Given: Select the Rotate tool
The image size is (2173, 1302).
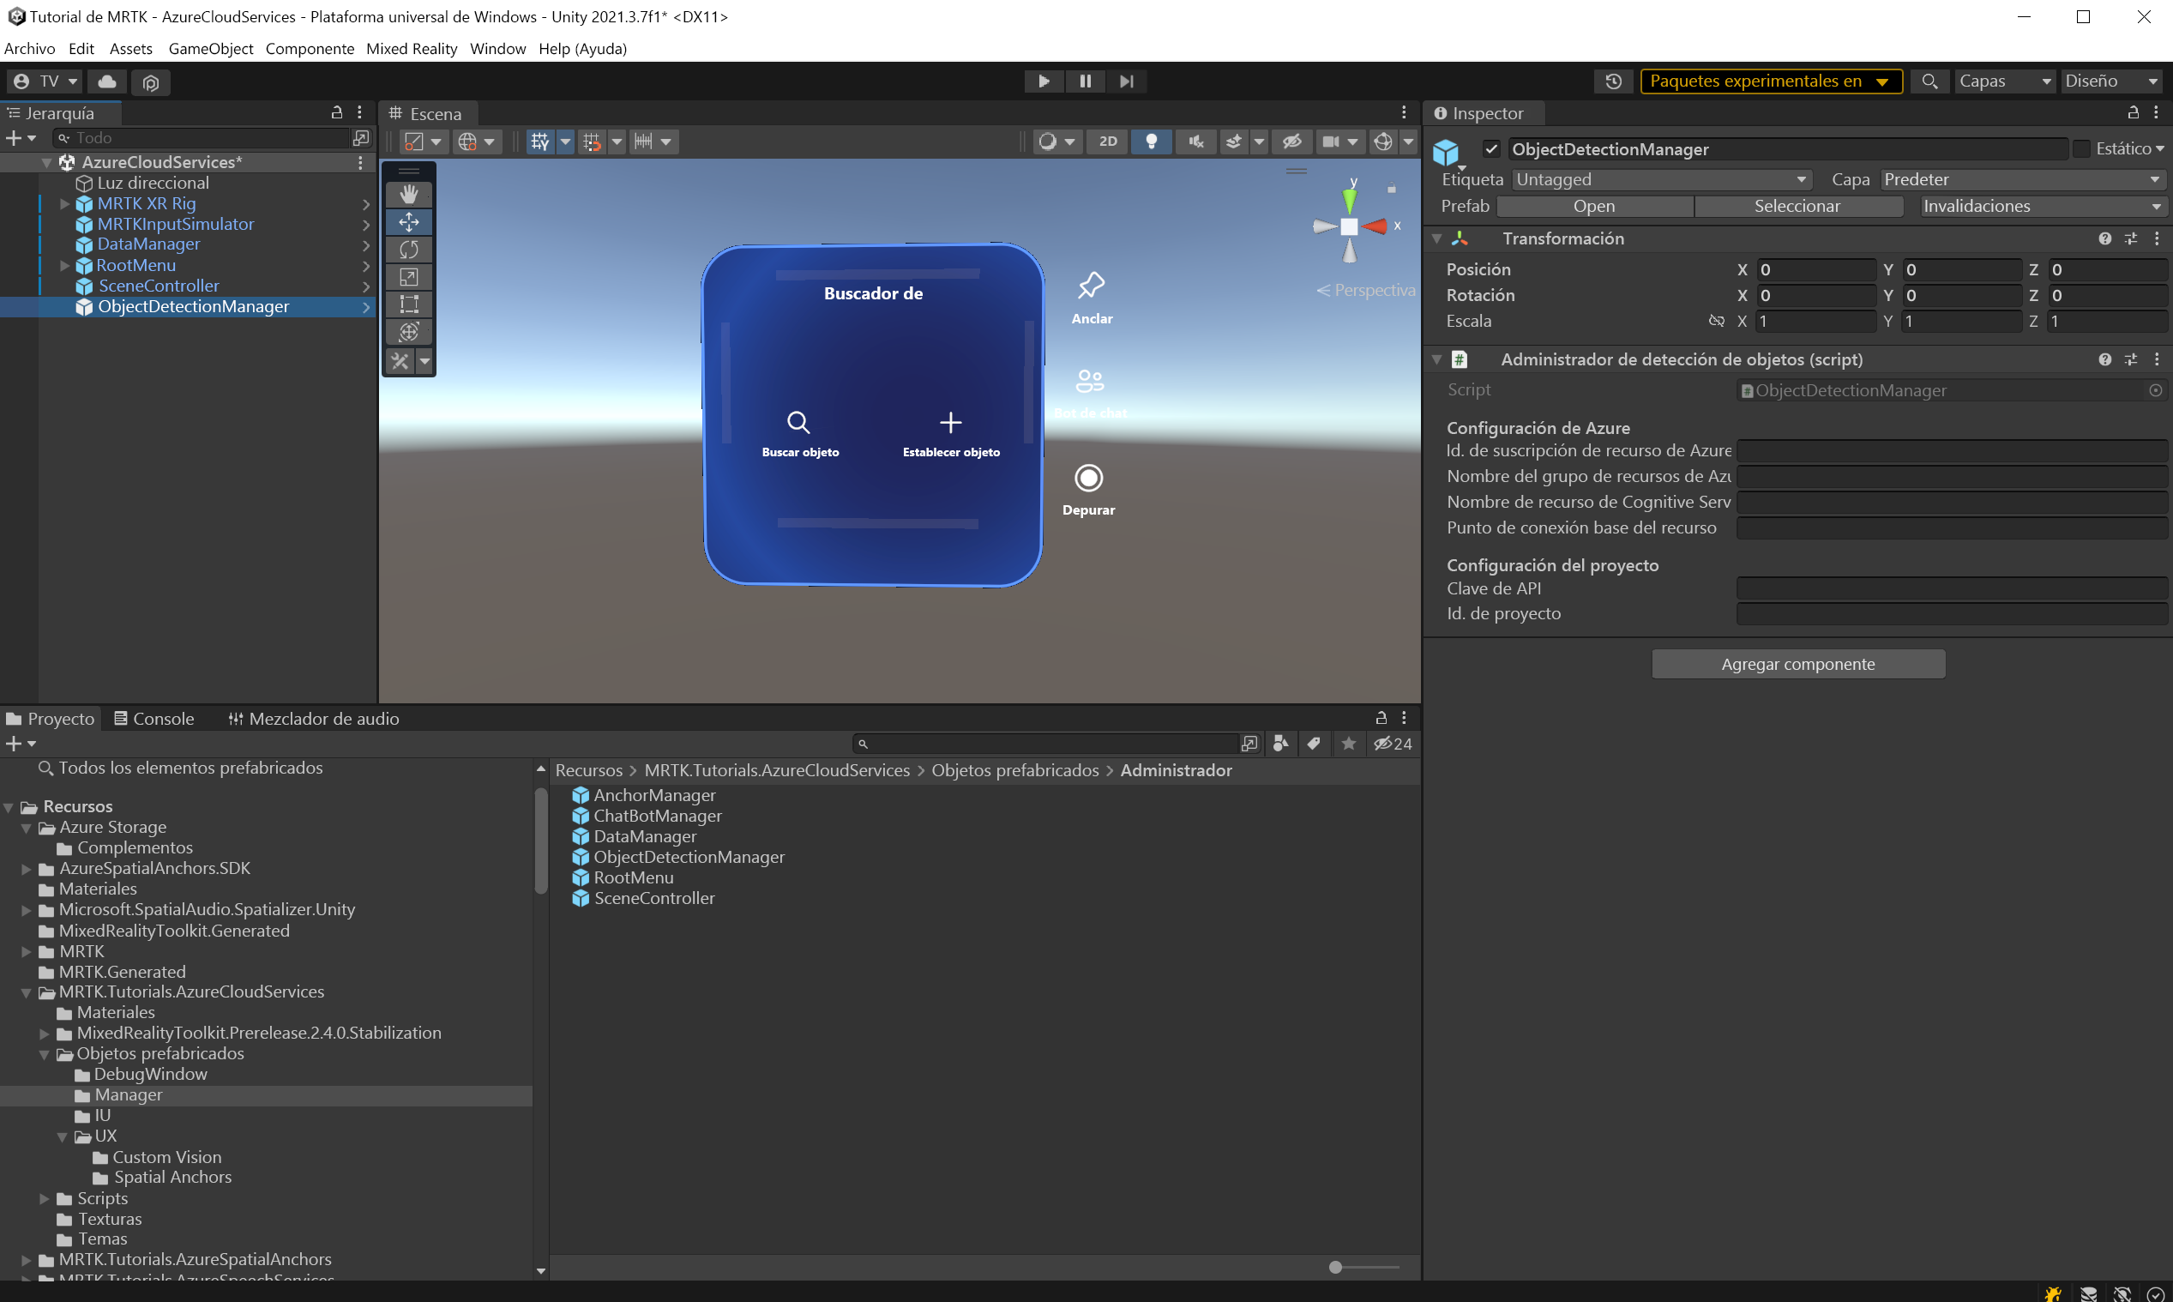Looking at the screenshot, I should 409,250.
